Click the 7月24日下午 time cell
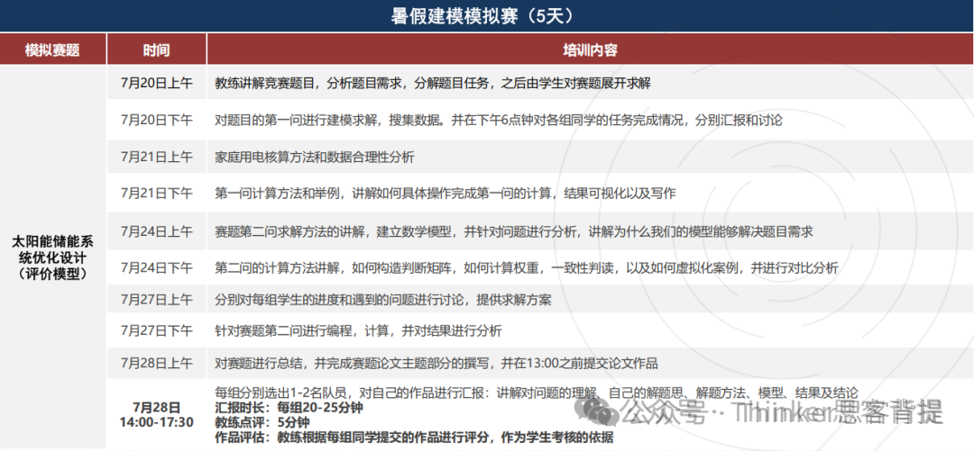Screen dimensions: 974x451 [x=157, y=268]
